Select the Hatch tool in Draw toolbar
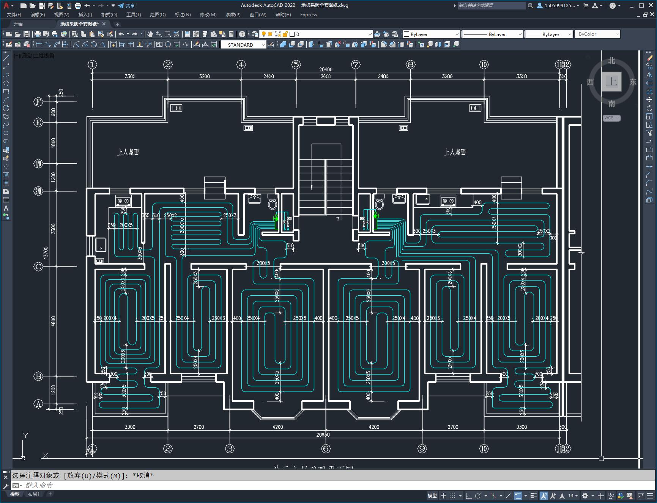 tap(6, 175)
